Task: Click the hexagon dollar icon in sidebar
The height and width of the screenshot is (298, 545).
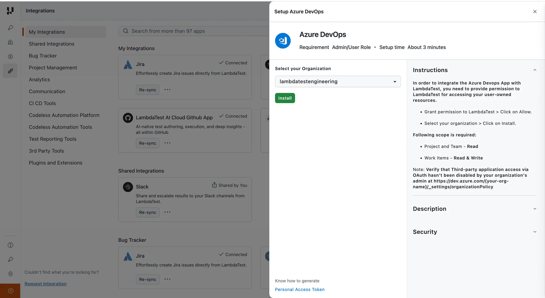Action: [10, 274]
